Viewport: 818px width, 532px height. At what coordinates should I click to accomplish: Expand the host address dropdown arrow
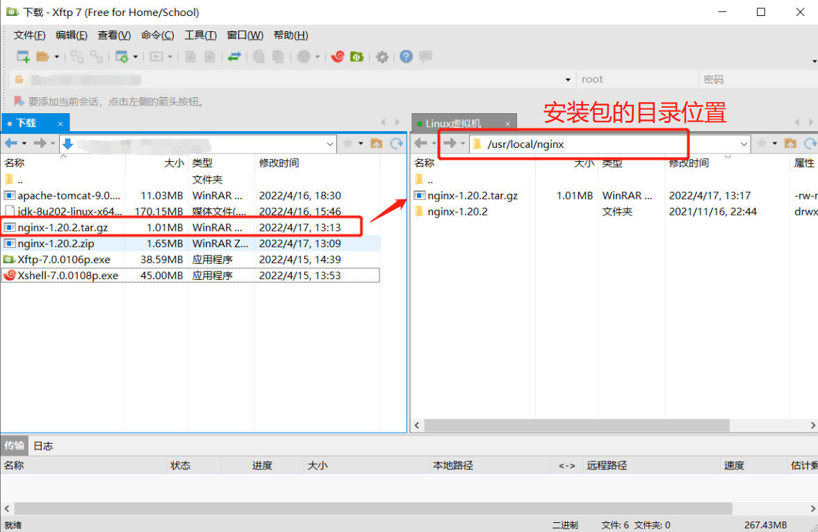click(568, 80)
